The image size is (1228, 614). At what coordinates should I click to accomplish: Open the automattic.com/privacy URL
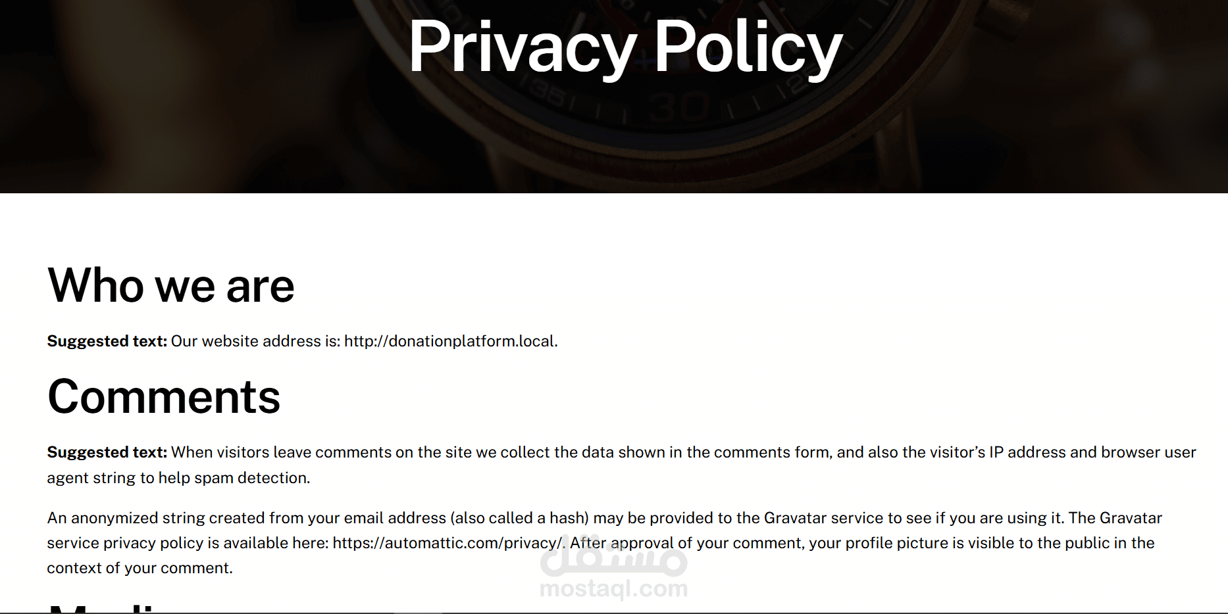point(448,543)
